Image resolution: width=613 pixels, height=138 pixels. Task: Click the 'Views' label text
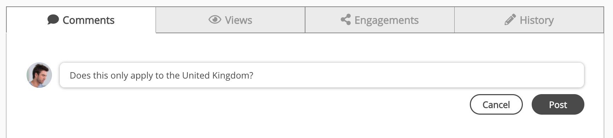coord(239,20)
